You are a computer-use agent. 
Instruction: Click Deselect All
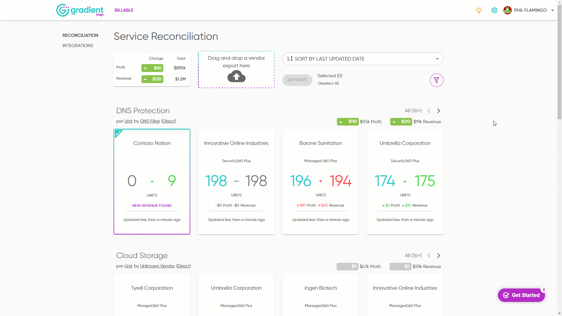tap(328, 83)
